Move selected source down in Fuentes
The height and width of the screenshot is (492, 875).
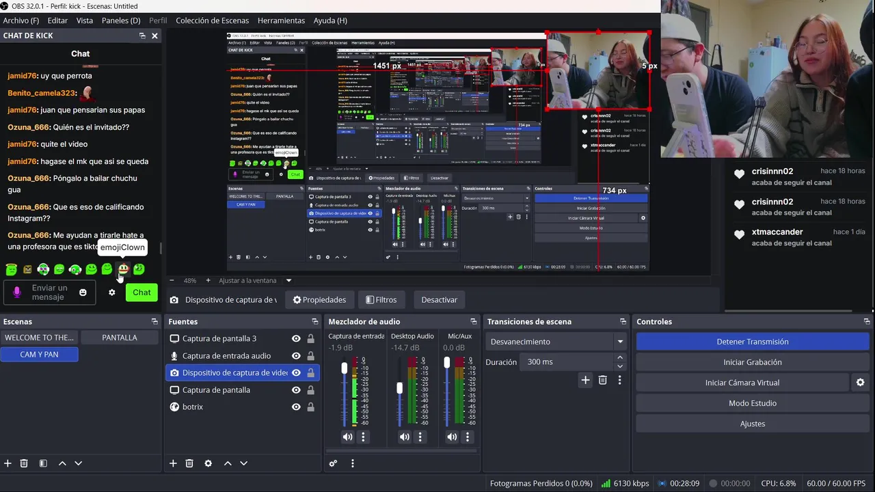pyautogui.click(x=243, y=463)
